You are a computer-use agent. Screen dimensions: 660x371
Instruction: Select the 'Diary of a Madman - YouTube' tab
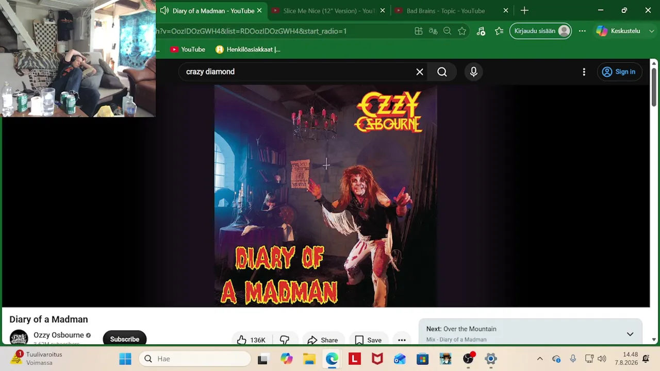pyautogui.click(x=213, y=11)
